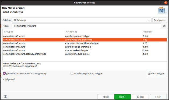169x100 pixels.
Task: Close the New Maven Project dialog
Action: pyautogui.click(x=166, y=2)
